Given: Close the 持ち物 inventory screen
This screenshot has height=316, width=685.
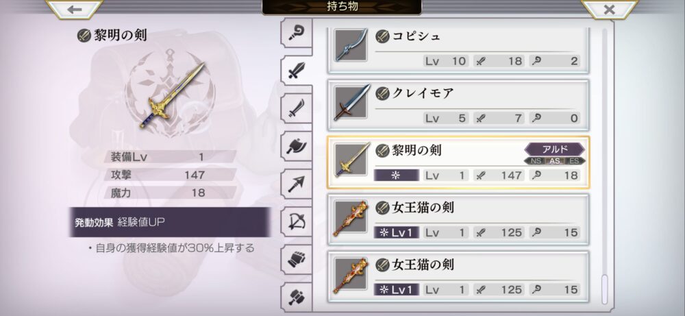Looking at the screenshot, I should (x=609, y=9).
